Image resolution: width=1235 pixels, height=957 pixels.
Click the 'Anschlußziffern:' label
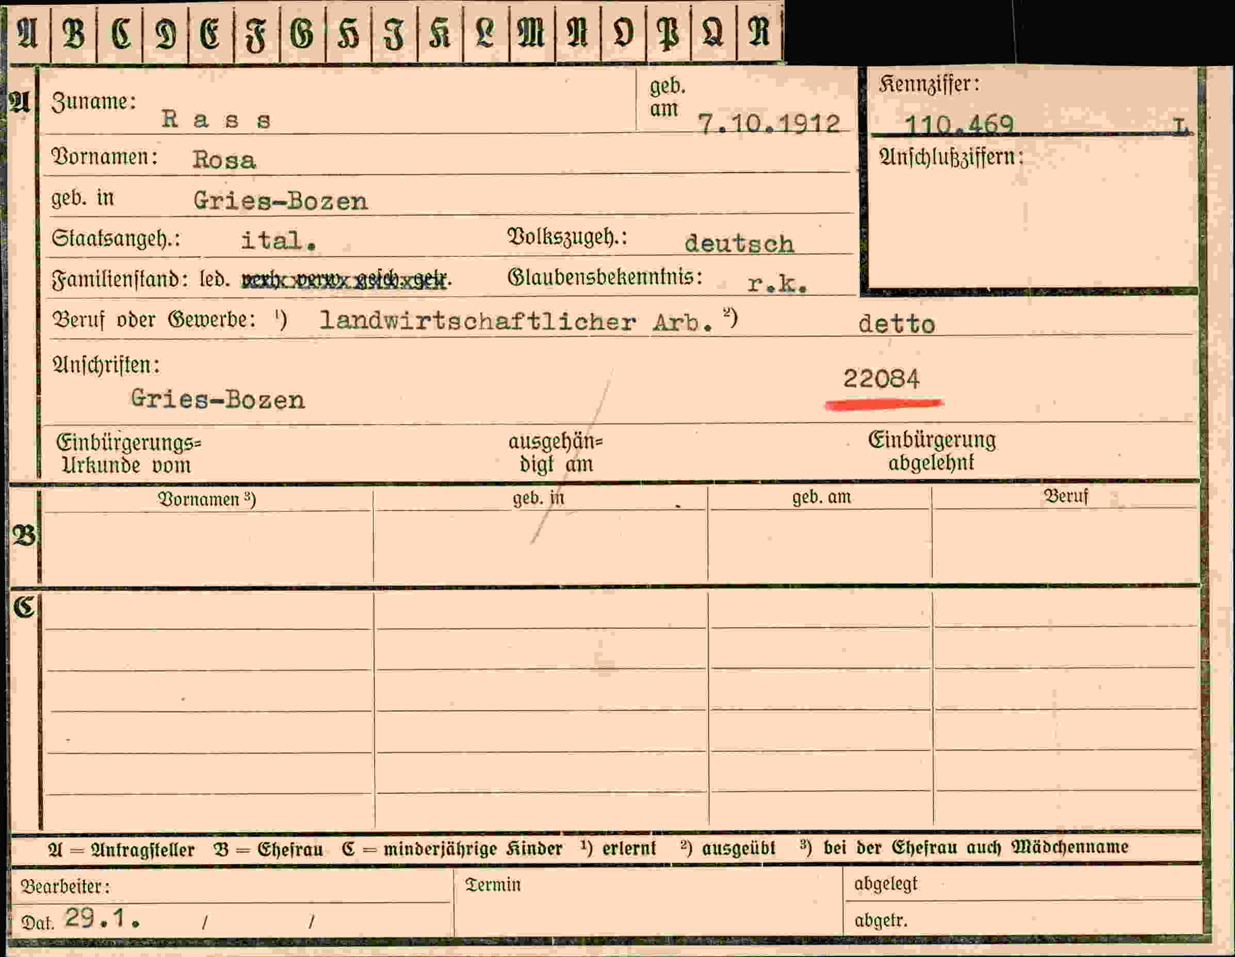coord(951,157)
